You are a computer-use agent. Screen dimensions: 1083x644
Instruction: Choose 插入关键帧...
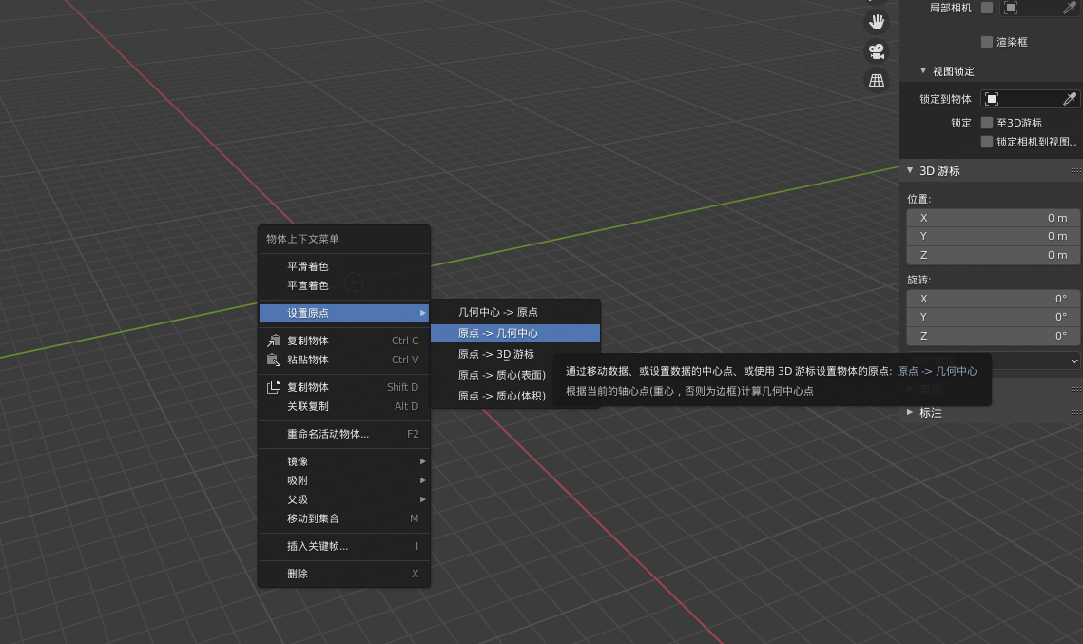(x=344, y=546)
